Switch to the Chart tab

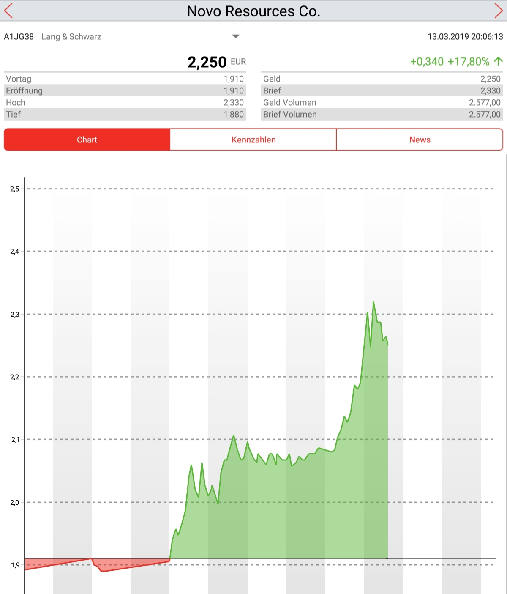coord(87,140)
